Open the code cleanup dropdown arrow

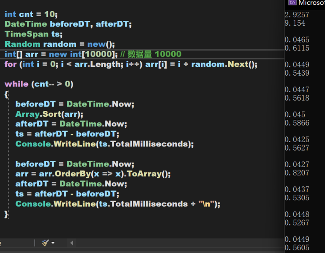[x=53, y=243]
